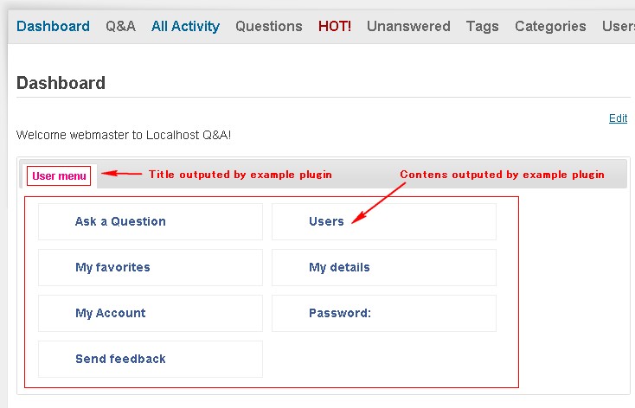Select Questions in the top navigation
635x408 pixels.
click(269, 26)
